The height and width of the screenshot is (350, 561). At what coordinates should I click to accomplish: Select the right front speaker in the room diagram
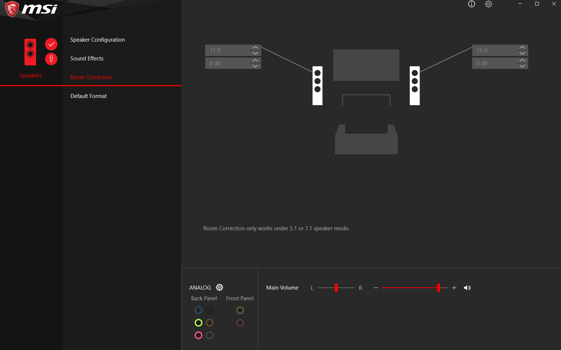(x=415, y=85)
